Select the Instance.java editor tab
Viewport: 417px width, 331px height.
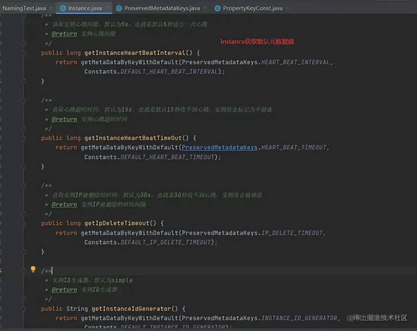tap(85, 8)
